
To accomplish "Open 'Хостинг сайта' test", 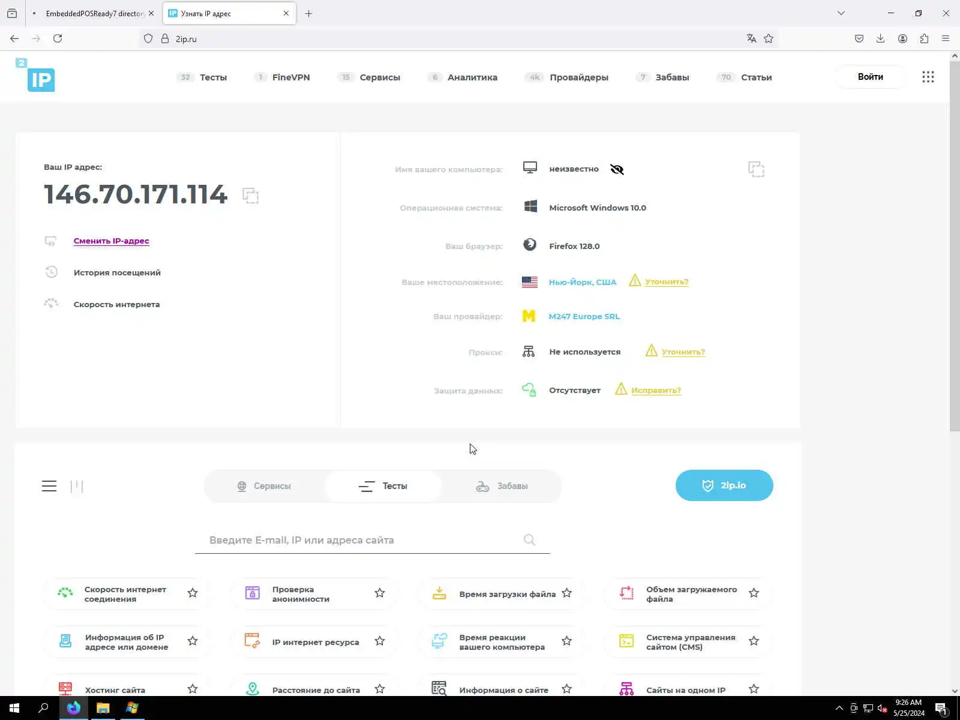I will 115,690.
